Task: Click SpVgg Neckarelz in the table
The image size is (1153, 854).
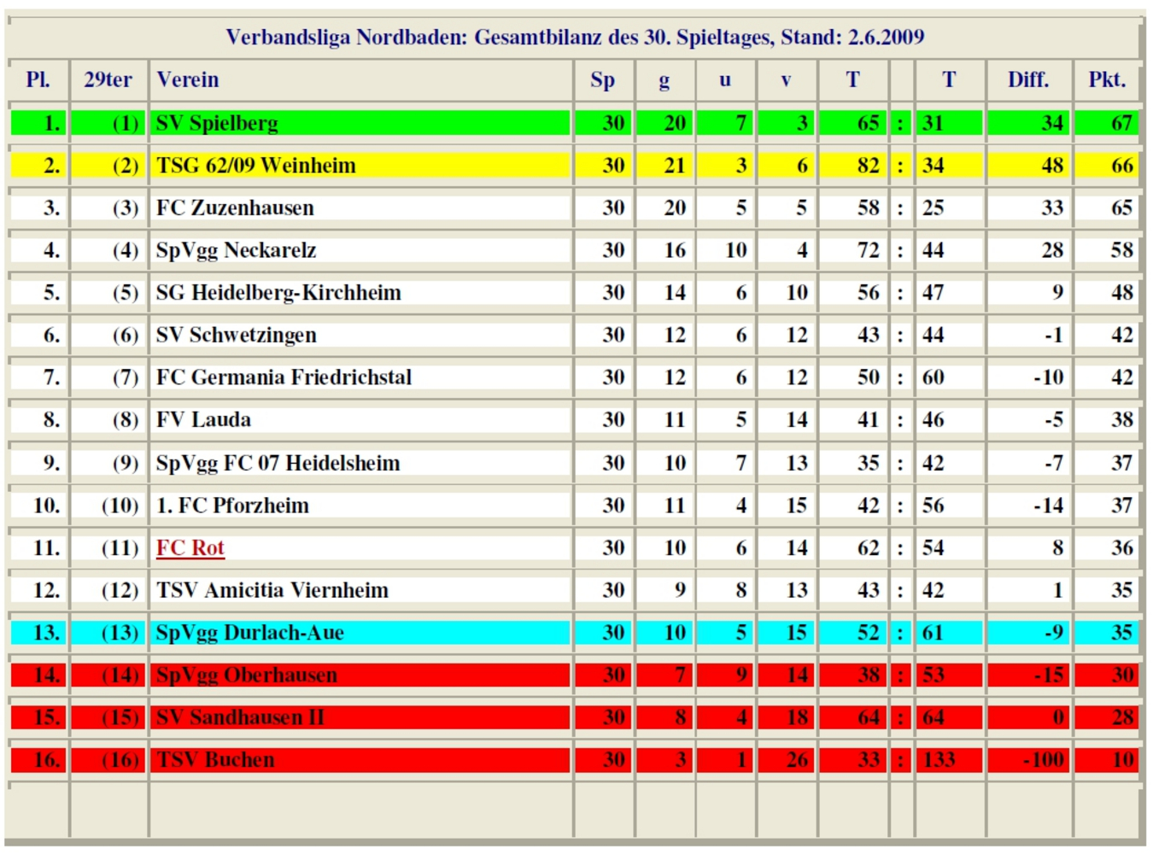Action: (x=236, y=250)
